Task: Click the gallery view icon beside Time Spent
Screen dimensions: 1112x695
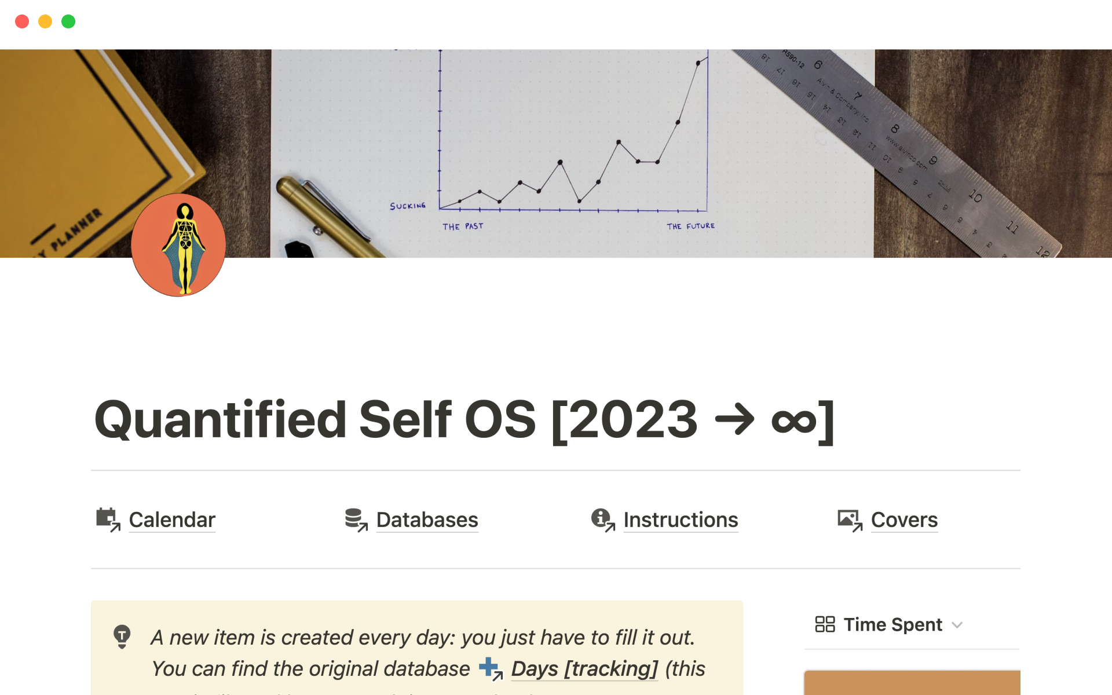Action: point(825,624)
